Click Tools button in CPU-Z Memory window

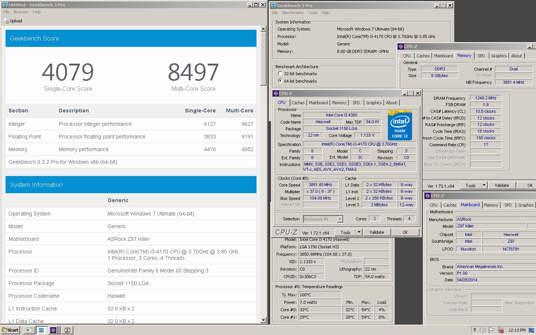[x=470, y=185]
